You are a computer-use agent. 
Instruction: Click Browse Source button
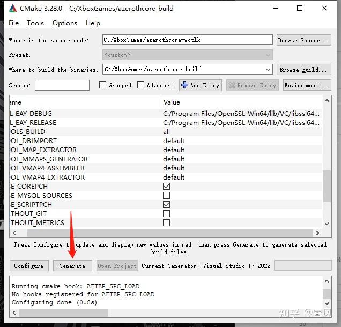pyautogui.click(x=299, y=40)
